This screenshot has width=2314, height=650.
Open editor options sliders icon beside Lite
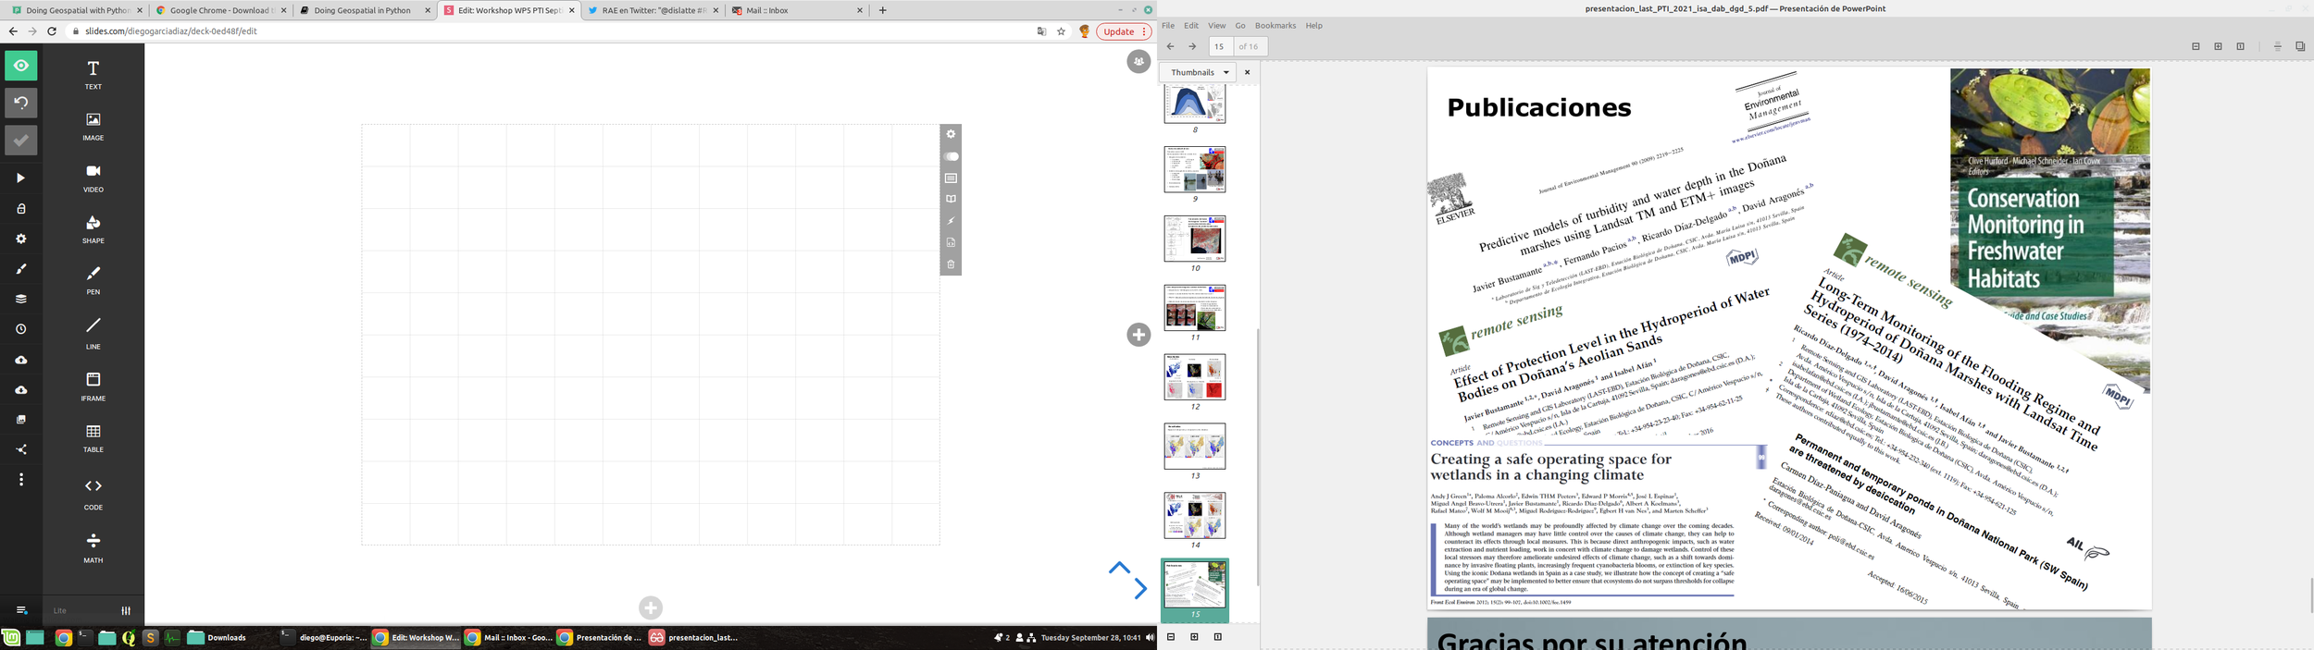pos(126,610)
